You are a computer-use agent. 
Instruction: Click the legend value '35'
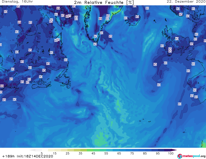coord(80,153)
